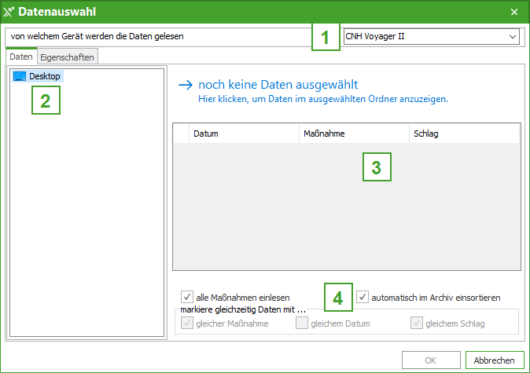
Task: Select the Desktop folder icon in tree
Action: pyautogui.click(x=20, y=76)
